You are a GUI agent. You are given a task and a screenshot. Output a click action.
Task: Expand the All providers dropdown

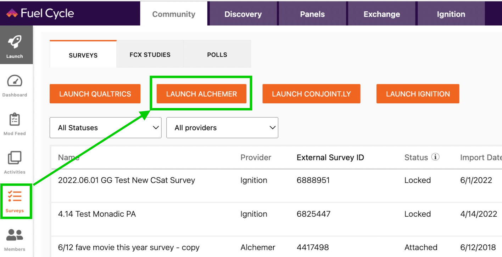(x=222, y=128)
